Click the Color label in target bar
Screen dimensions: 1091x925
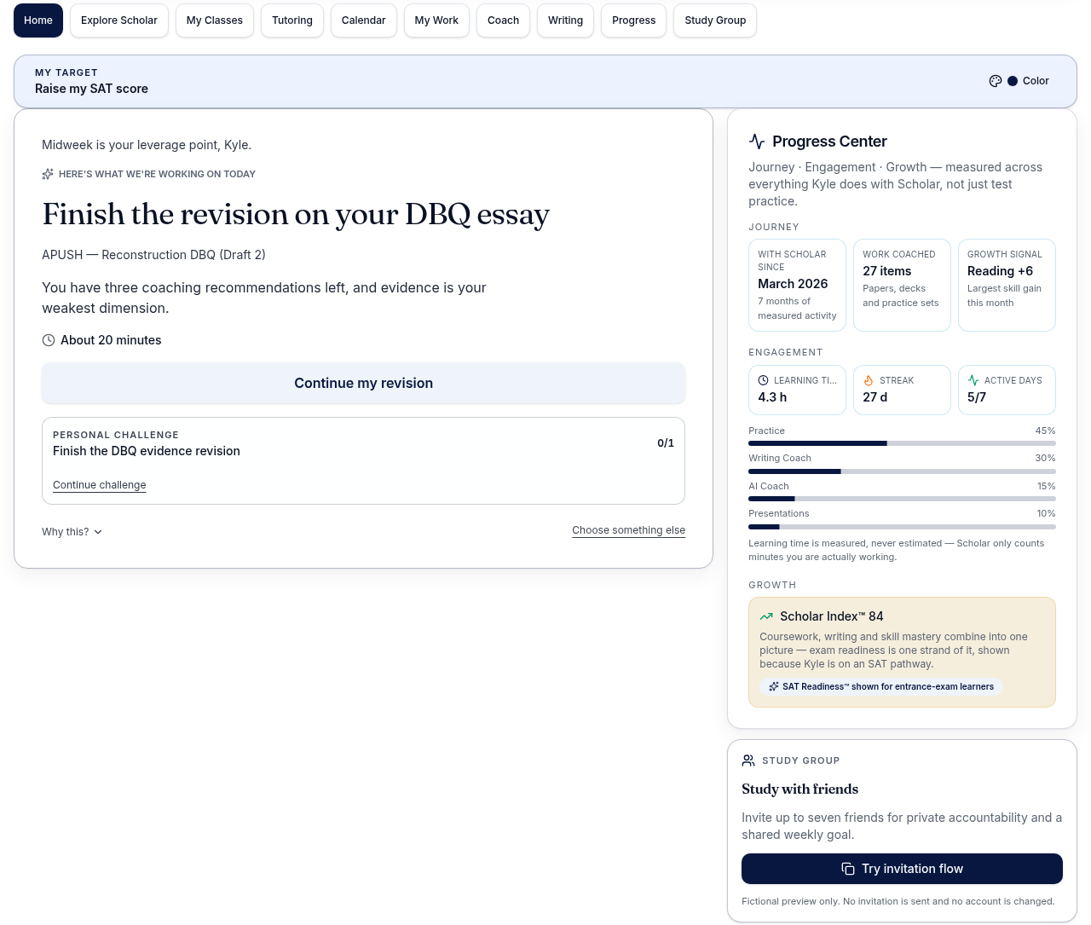coord(1036,81)
